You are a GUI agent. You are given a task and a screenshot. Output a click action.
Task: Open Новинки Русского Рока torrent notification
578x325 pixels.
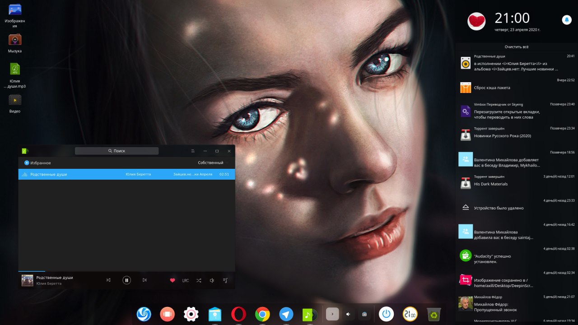pos(517,135)
